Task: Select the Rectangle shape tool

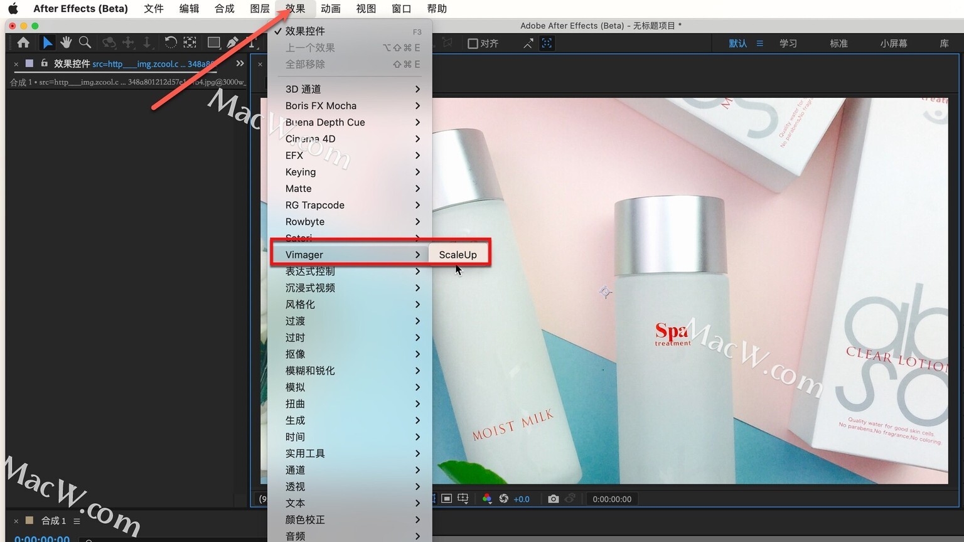Action: [213, 43]
